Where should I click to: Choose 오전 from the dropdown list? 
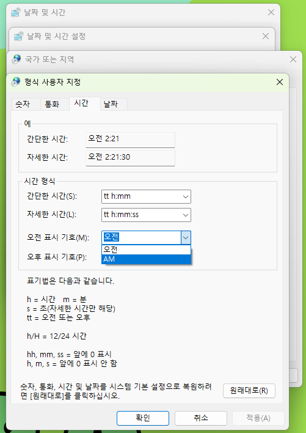pos(146,250)
